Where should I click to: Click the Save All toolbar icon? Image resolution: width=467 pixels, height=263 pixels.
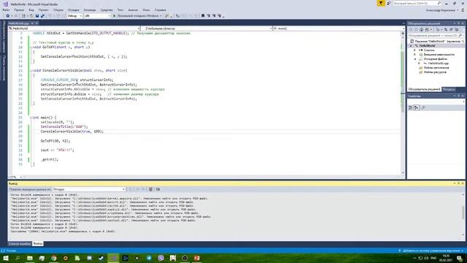(42, 16)
